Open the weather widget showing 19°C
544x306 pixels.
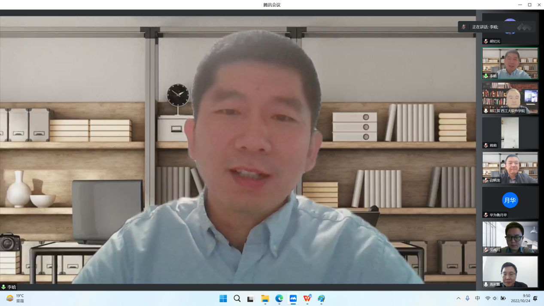15,298
